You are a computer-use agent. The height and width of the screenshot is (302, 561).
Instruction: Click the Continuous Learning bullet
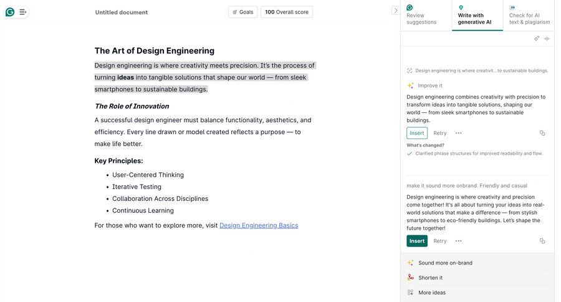[143, 210]
